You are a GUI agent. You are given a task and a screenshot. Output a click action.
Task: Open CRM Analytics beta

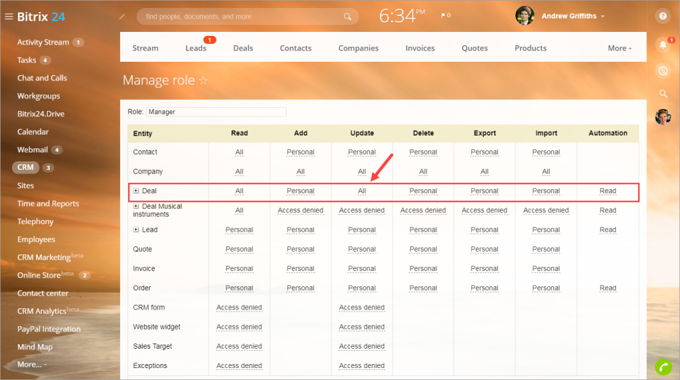(x=48, y=311)
